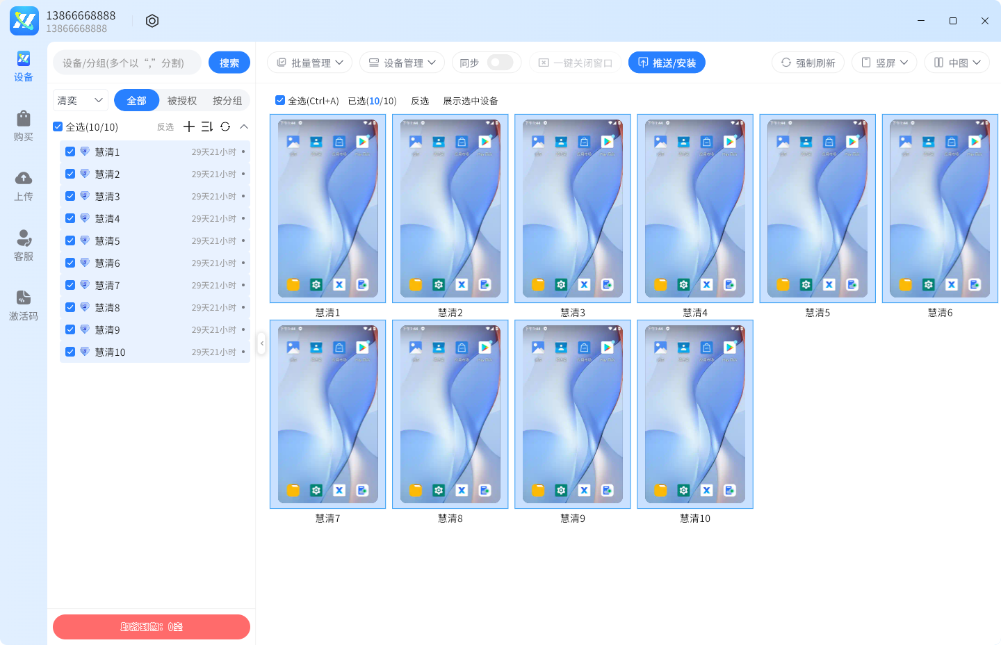Collapse the device list with up chevron
1001x645 pixels.
(244, 126)
